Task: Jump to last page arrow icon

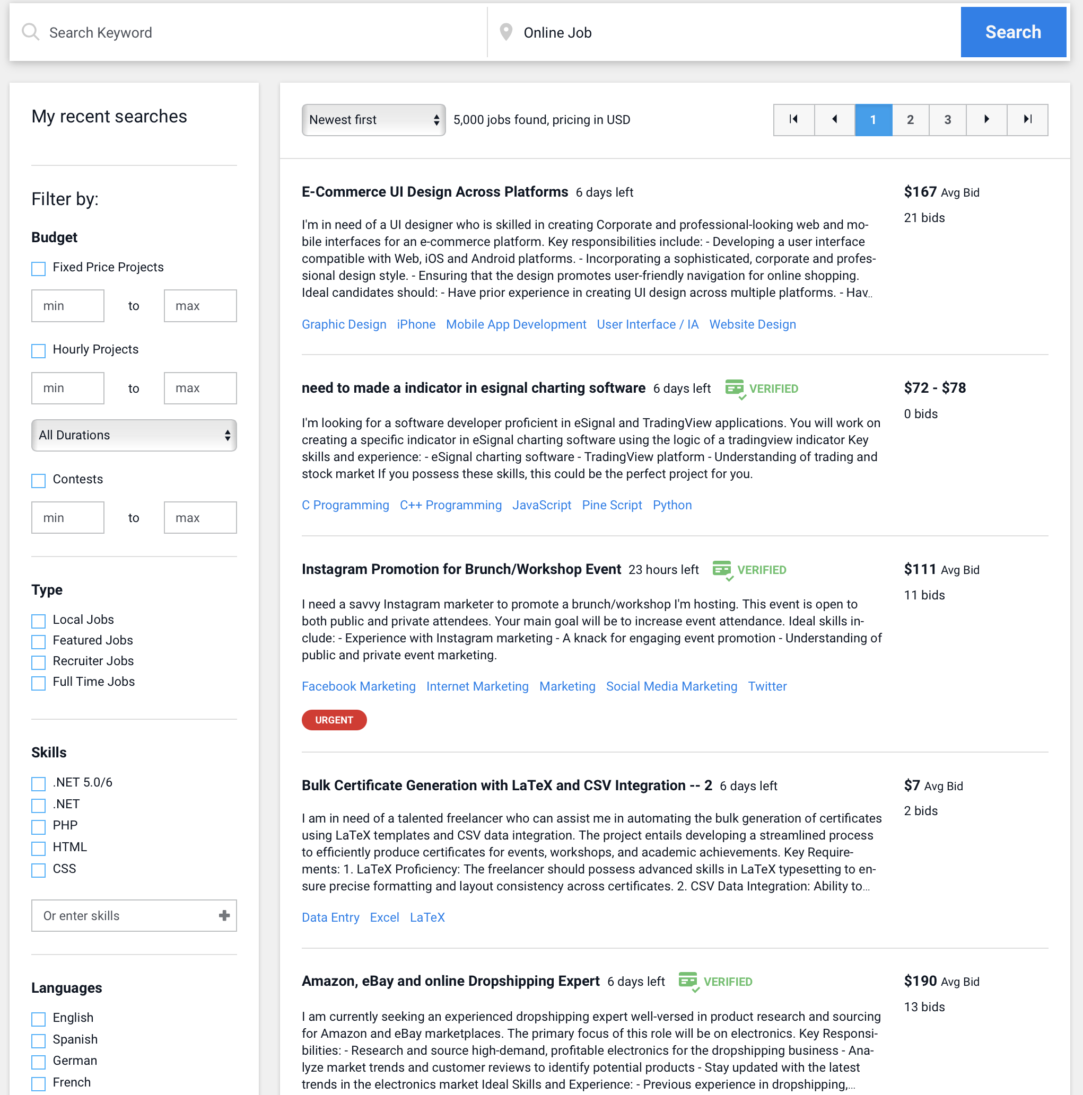Action: coord(1027,120)
